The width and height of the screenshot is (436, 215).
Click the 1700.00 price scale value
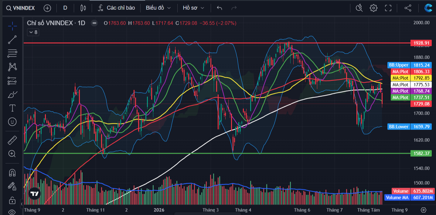pyautogui.click(x=421, y=113)
